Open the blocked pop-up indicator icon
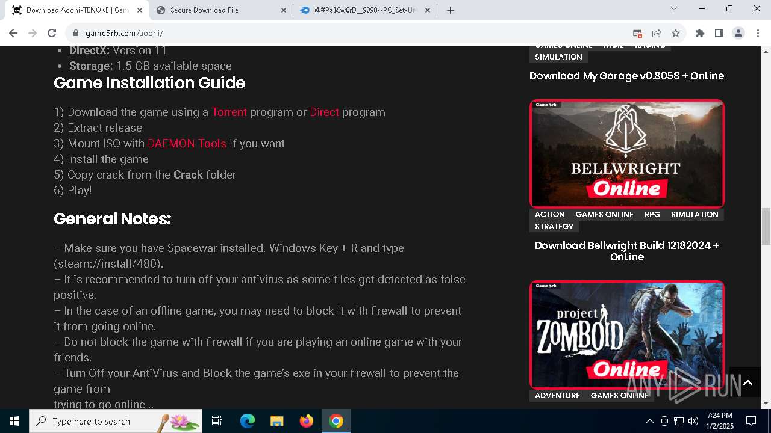This screenshot has height=433, width=771. 637,33
